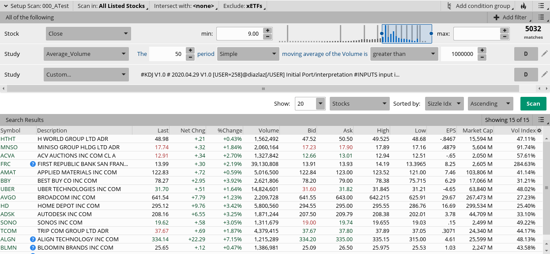Open the greater than comparison dropdown
The image size is (550, 254).
point(404,54)
